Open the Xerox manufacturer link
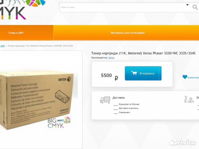The width and height of the screenshot is (199, 149). (111, 57)
